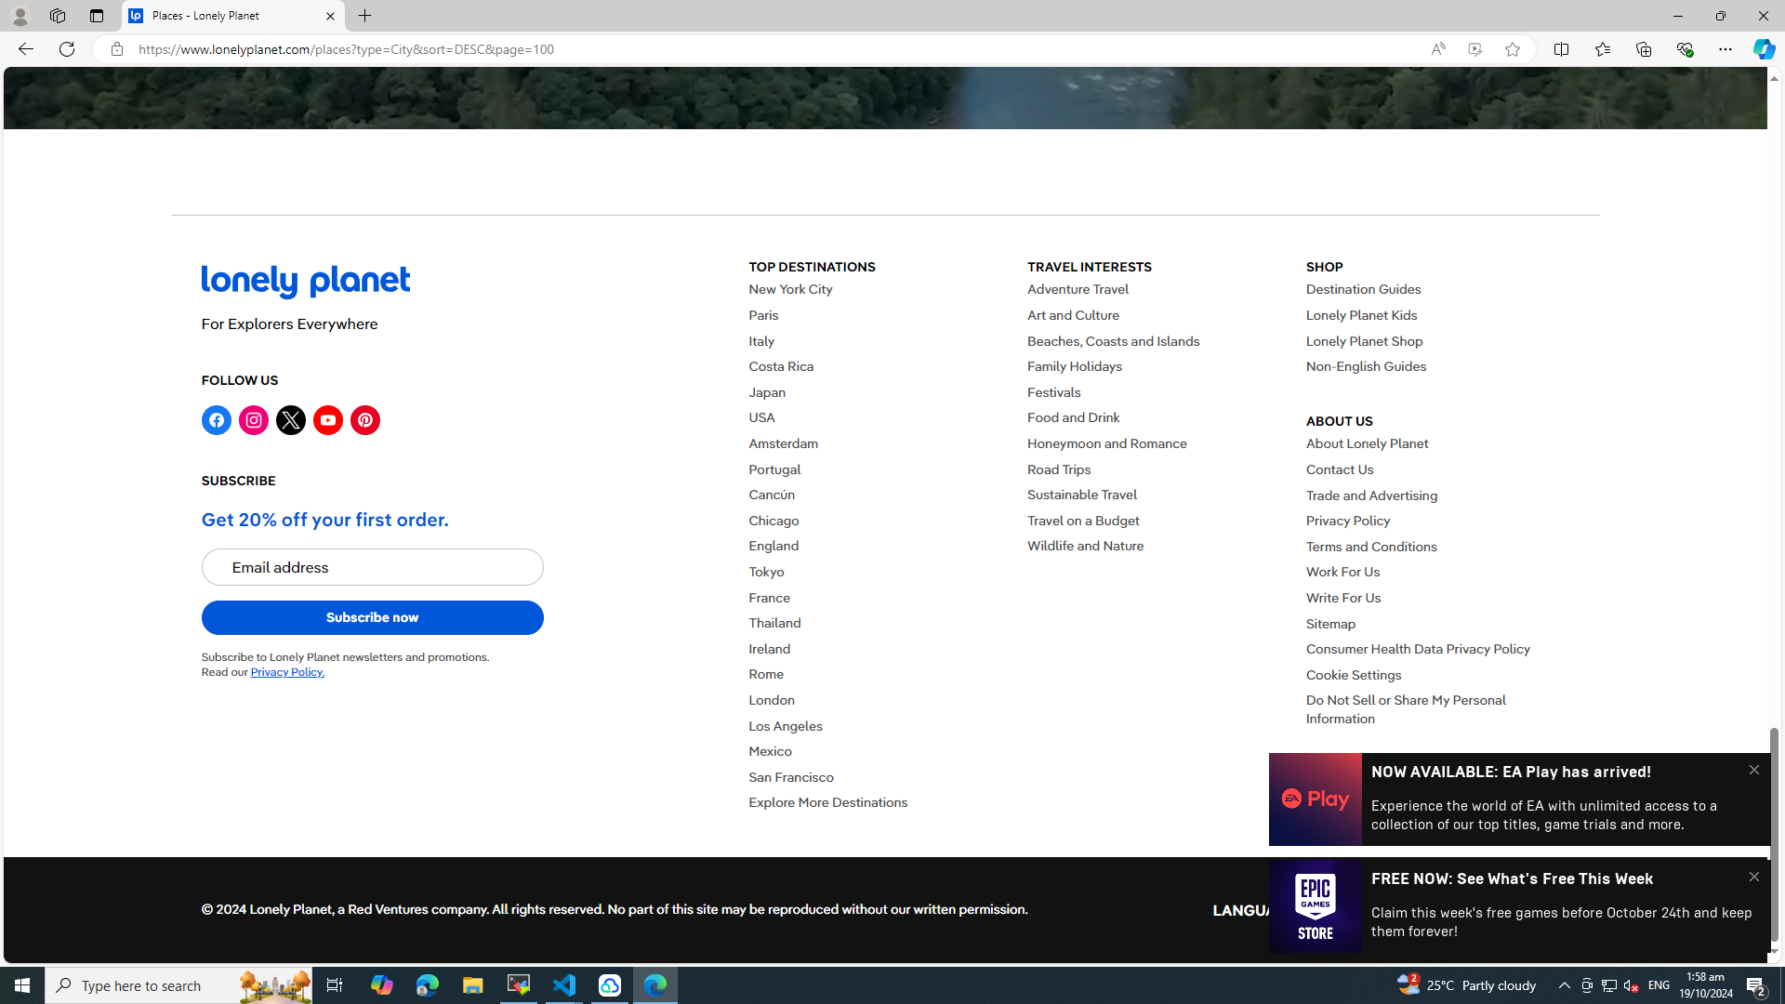Open the Tab actions menu
Screen dimensions: 1785x1004
[x=97, y=16]
